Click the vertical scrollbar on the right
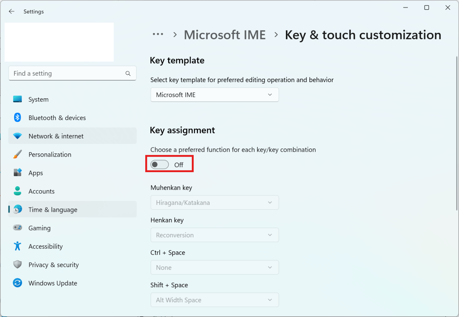 pyautogui.click(x=456, y=133)
